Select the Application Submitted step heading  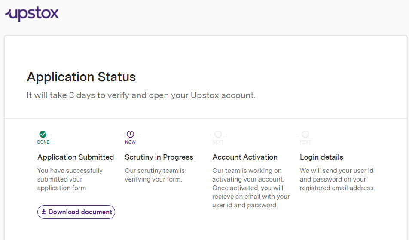(x=76, y=157)
